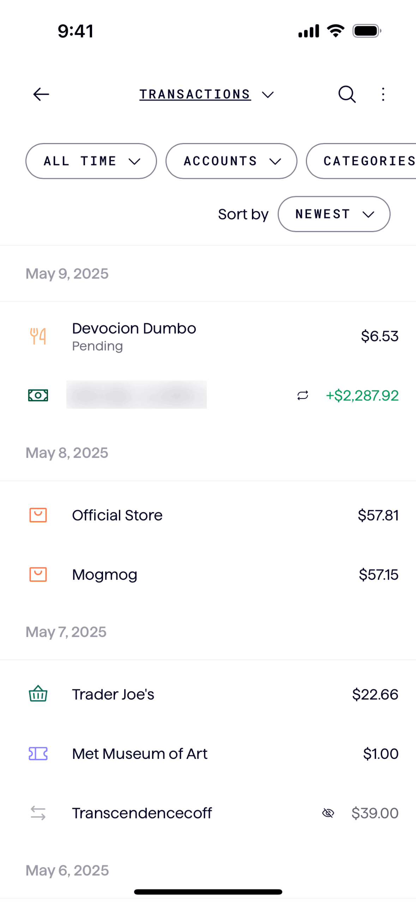Change sort order from Newest dropdown
This screenshot has height=903, width=416.
333,214
